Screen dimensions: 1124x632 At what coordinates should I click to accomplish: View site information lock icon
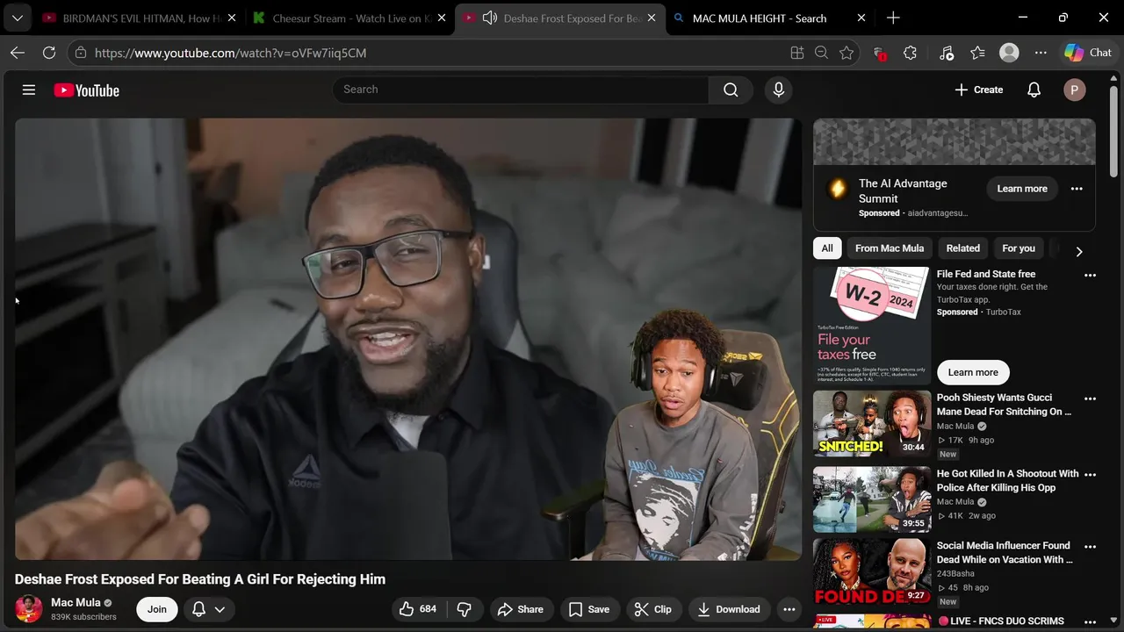81,53
